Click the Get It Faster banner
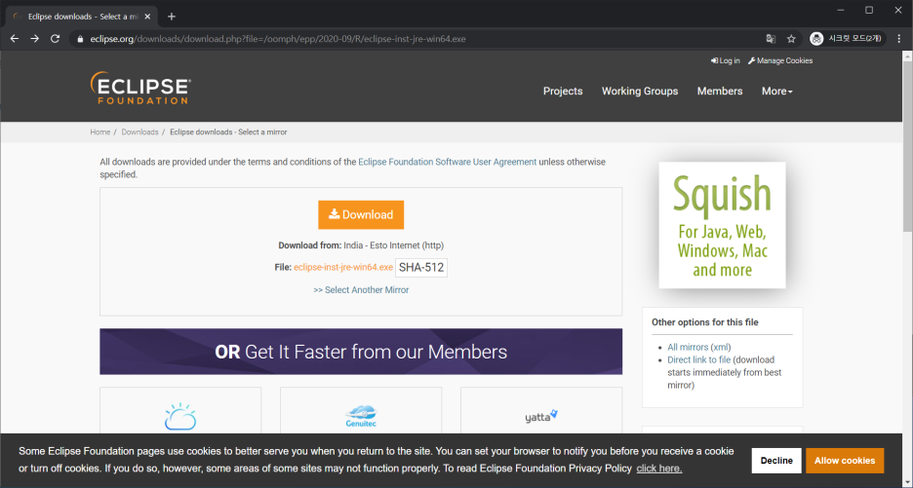 pos(361,352)
